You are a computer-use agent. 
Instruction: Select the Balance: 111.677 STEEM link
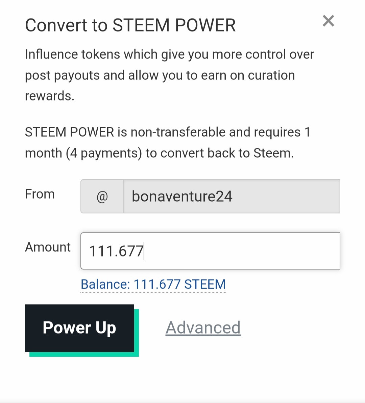[x=153, y=284]
